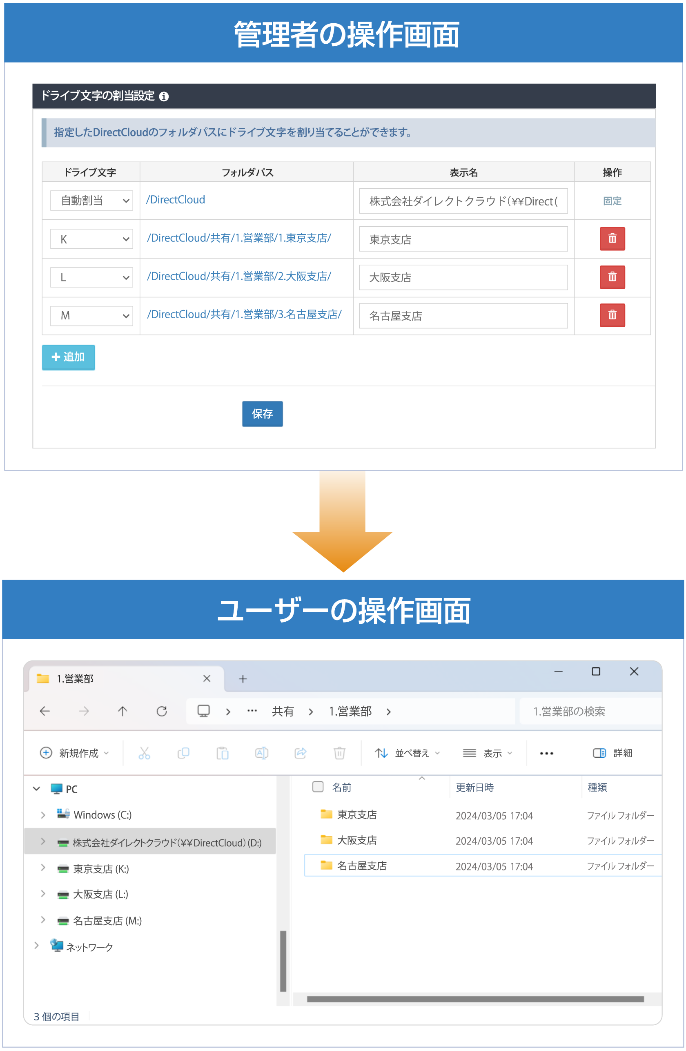Click the 名古屋支店 display name field
The width and height of the screenshot is (686, 1051).
coord(463,315)
